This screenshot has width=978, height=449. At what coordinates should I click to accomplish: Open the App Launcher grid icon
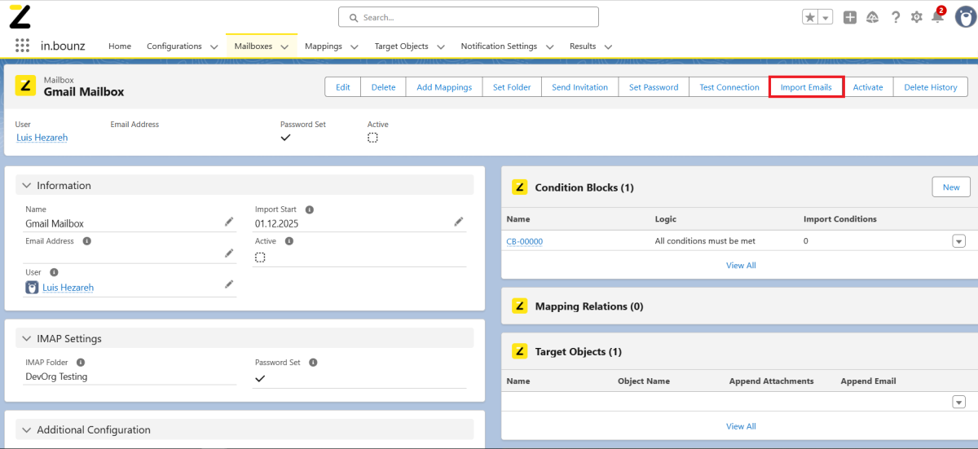(x=22, y=46)
